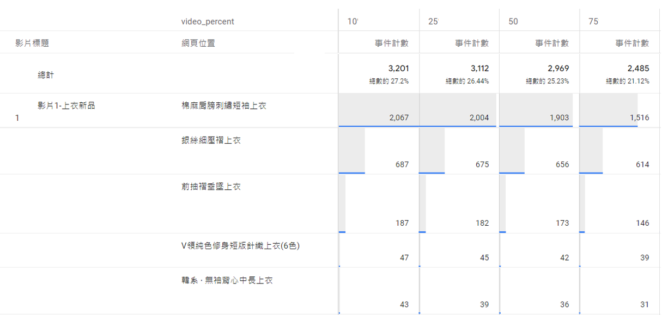Click the 影片標題 column header
Viewport: 662px width, 315px height.
[x=32, y=43]
